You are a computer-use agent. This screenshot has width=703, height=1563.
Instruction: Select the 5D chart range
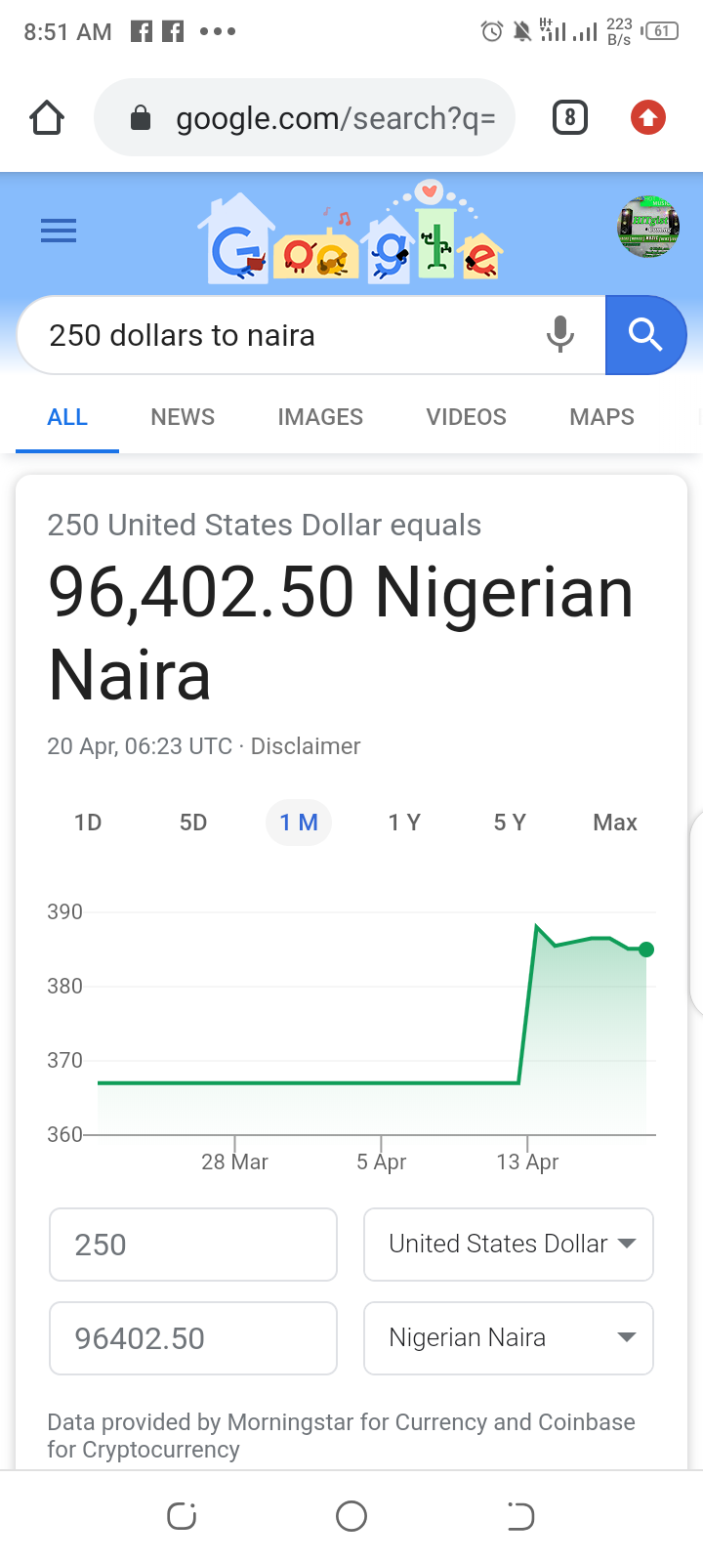coord(193,823)
